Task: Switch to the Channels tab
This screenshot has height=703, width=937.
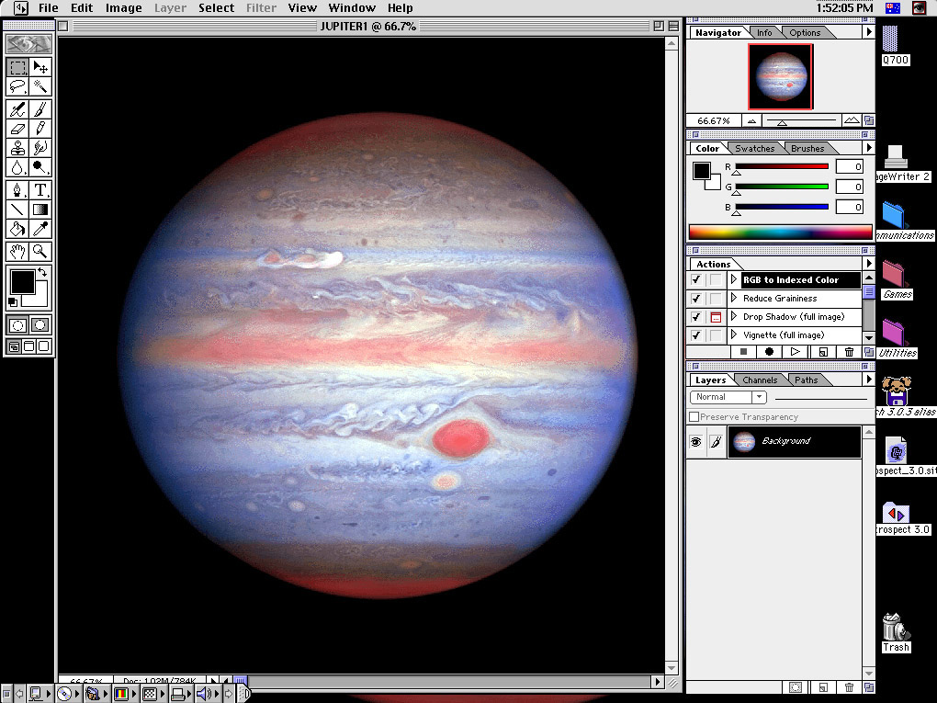Action: click(x=759, y=380)
